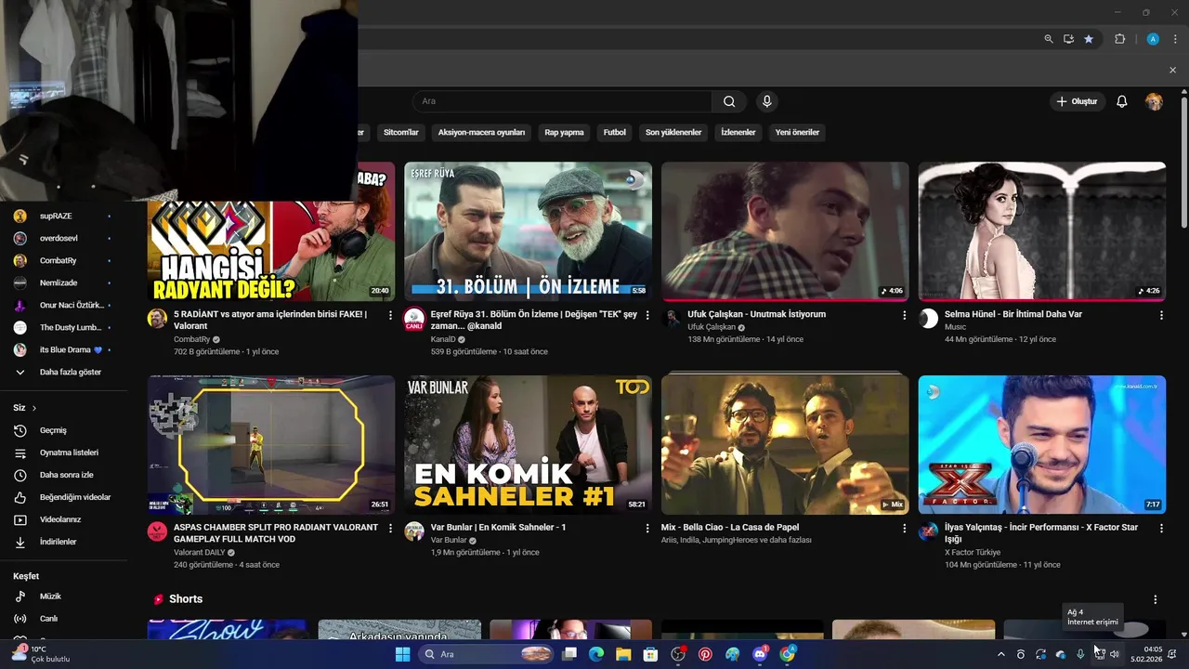Select the Futbol chip

tap(614, 132)
